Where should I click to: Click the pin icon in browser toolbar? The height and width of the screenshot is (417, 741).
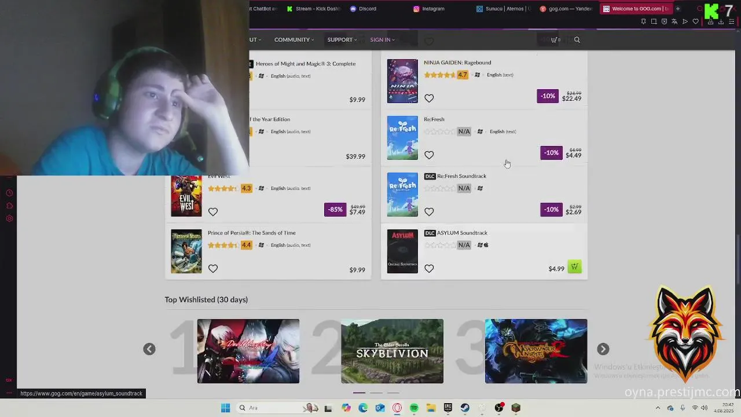[x=643, y=21]
